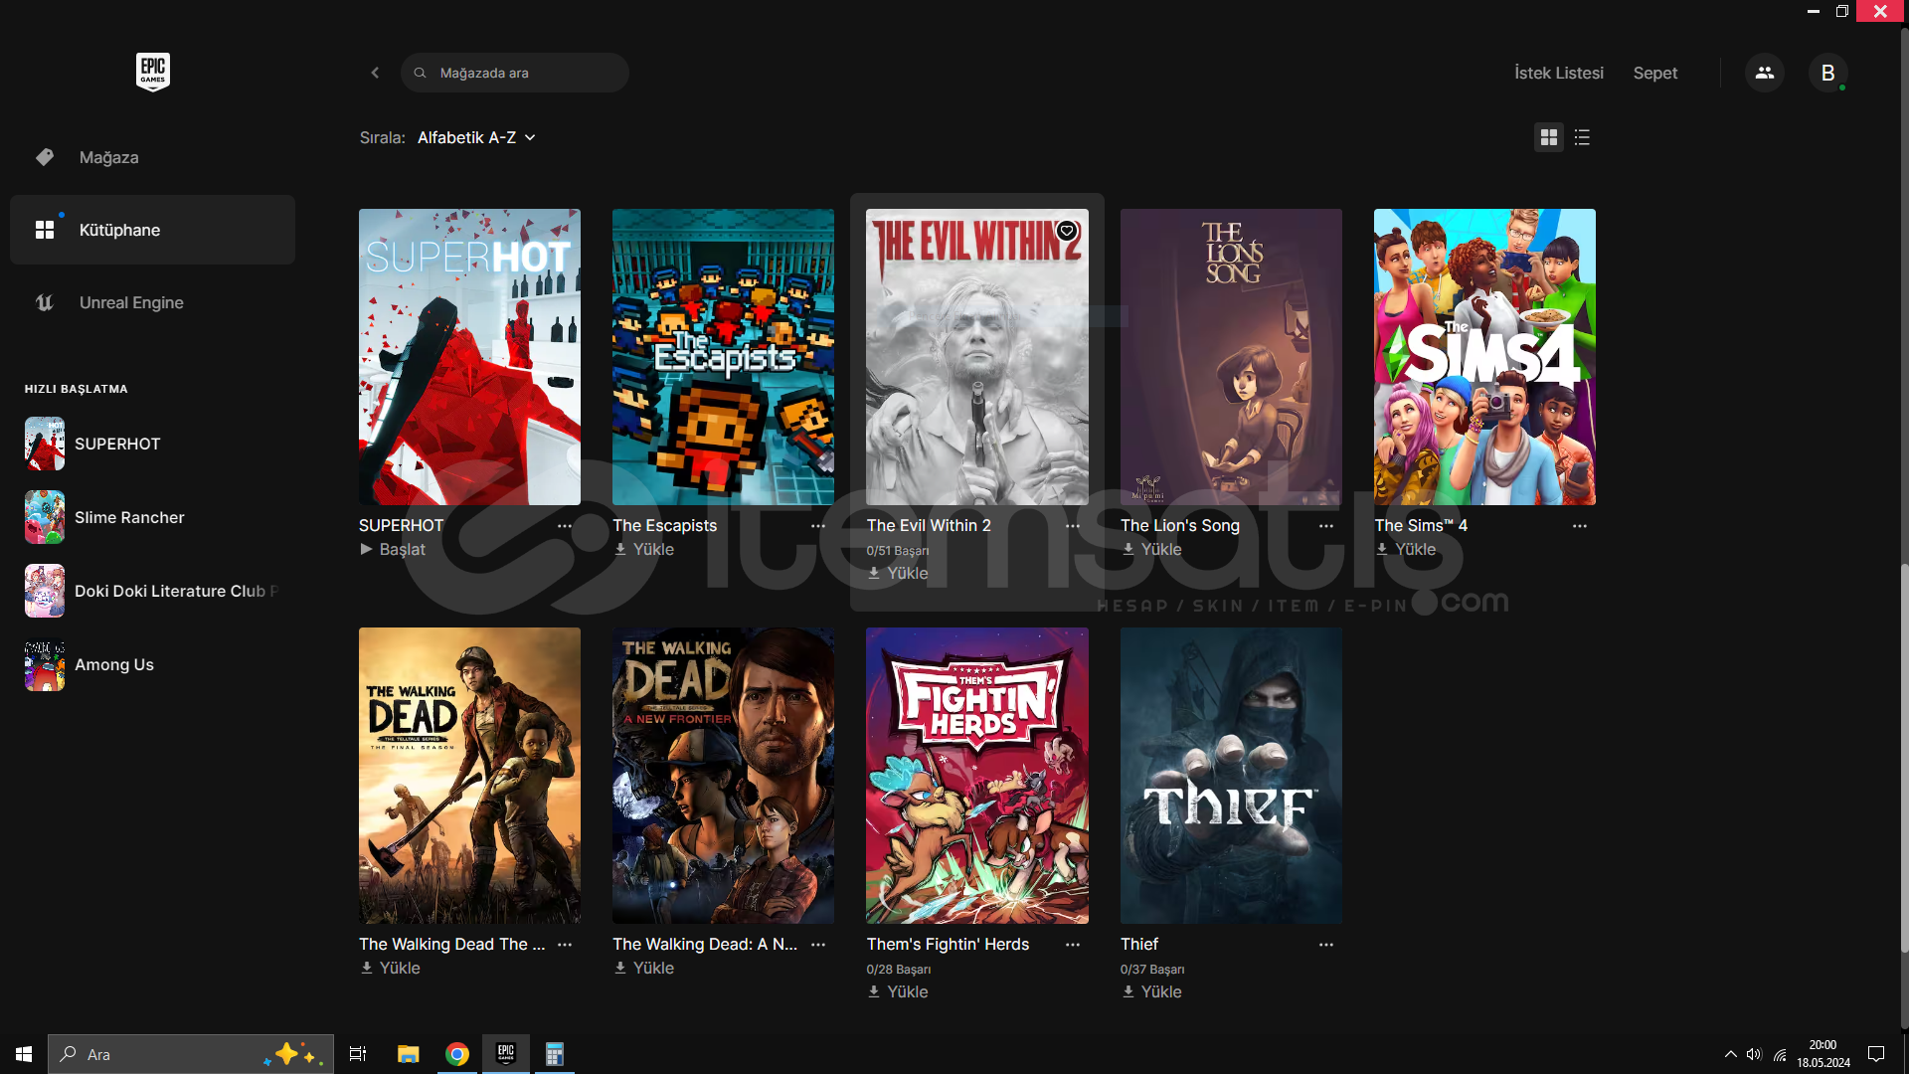Screen dimensions: 1909x1074
Task: Click the Them's Fightin' Herds cover
Action: [x=977, y=776]
